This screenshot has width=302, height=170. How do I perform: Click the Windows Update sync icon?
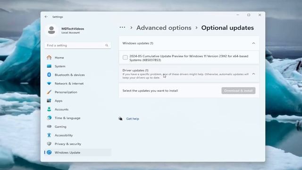[49, 152]
